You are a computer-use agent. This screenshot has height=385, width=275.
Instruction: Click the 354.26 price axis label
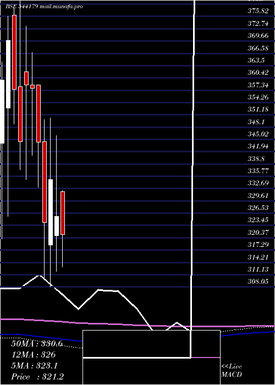[x=258, y=97]
